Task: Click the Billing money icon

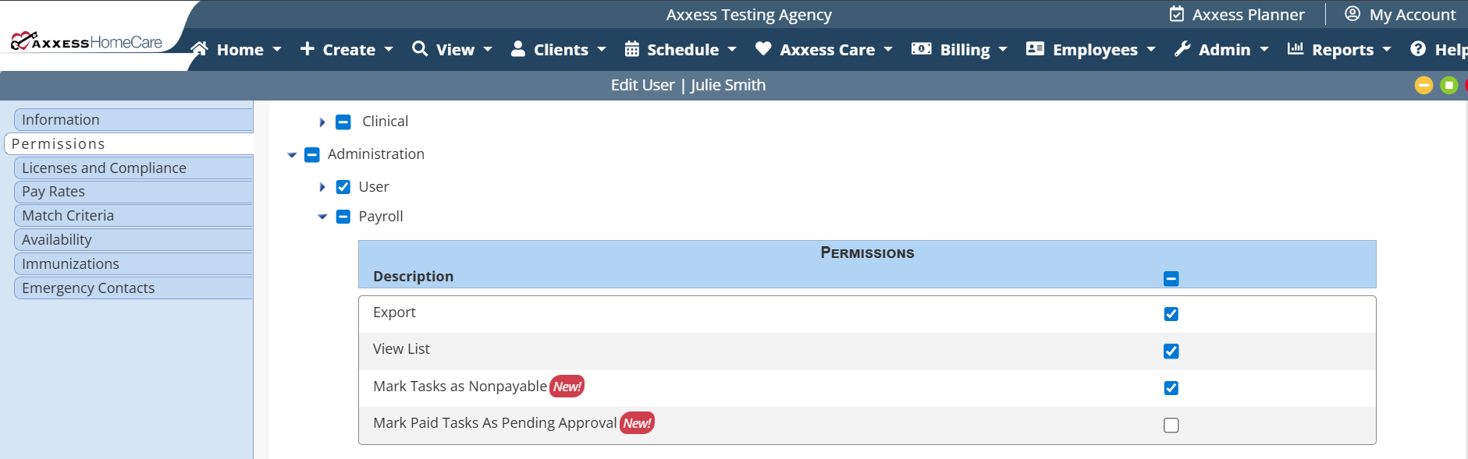Action: point(921,49)
